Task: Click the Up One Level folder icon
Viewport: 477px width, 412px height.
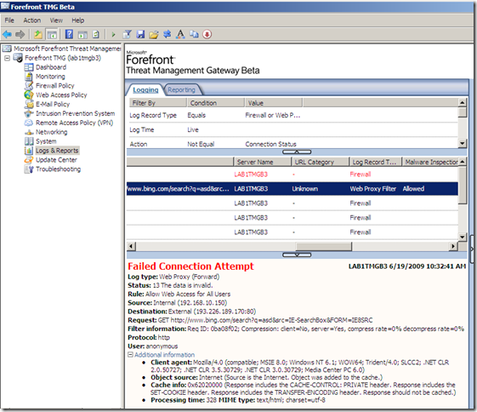Action: [38, 34]
